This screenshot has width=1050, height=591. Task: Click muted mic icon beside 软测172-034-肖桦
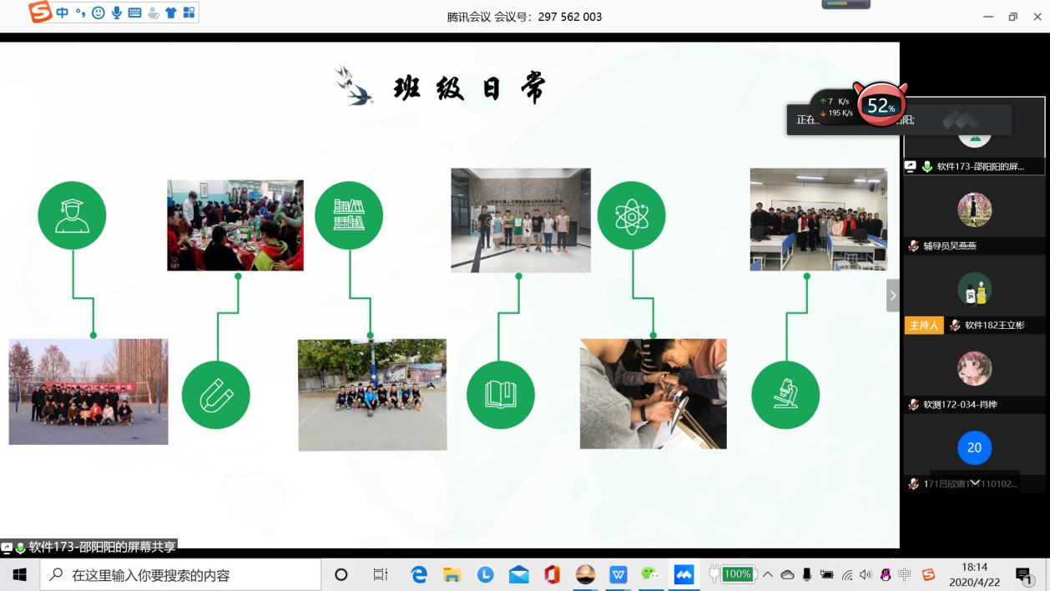[x=914, y=405]
